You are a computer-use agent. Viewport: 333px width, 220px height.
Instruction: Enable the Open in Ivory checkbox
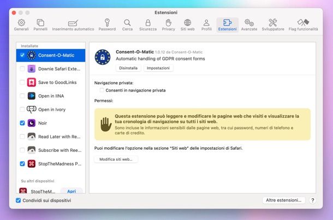(22, 109)
